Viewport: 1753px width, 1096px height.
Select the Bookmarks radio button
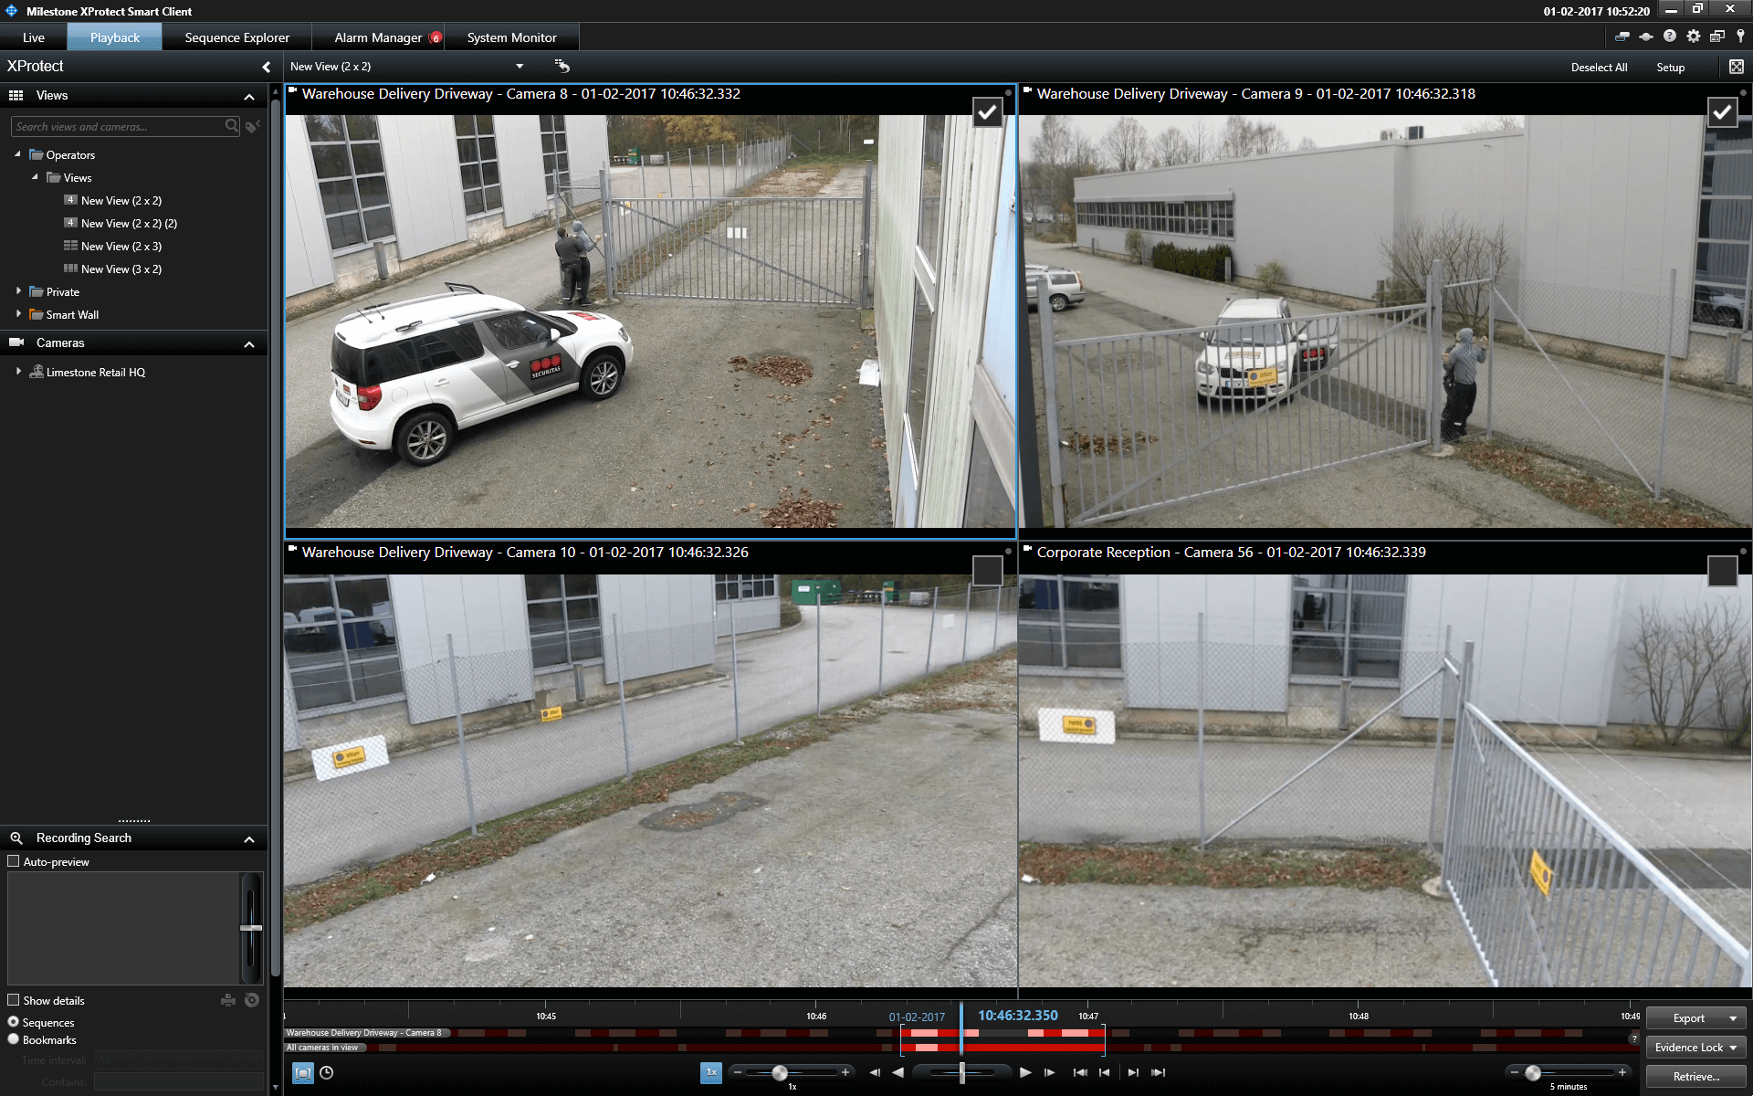click(14, 1039)
